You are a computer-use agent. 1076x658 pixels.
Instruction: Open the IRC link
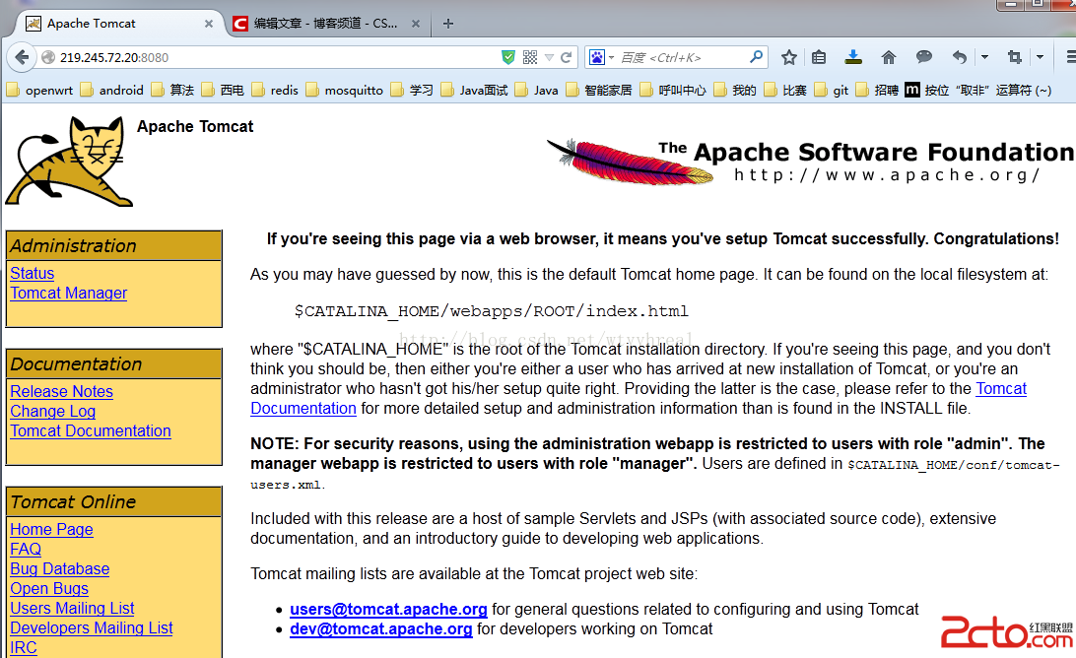[24, 648]
